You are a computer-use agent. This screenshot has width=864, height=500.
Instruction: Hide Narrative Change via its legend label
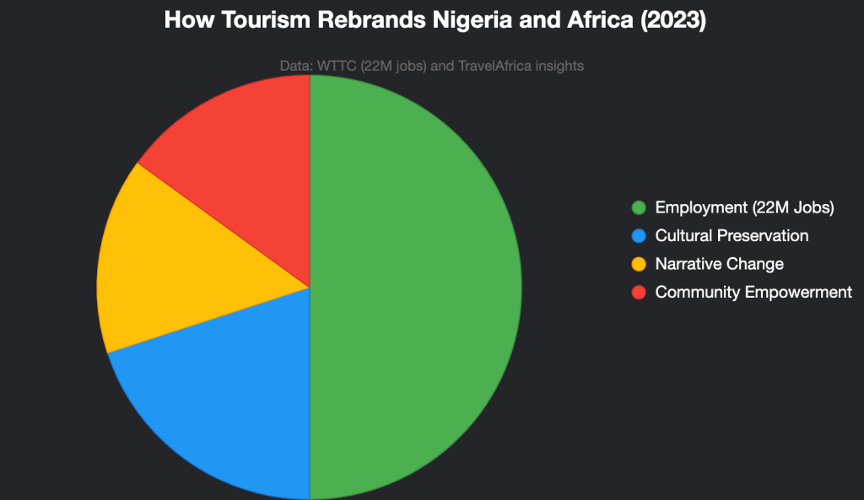point(719,264)
